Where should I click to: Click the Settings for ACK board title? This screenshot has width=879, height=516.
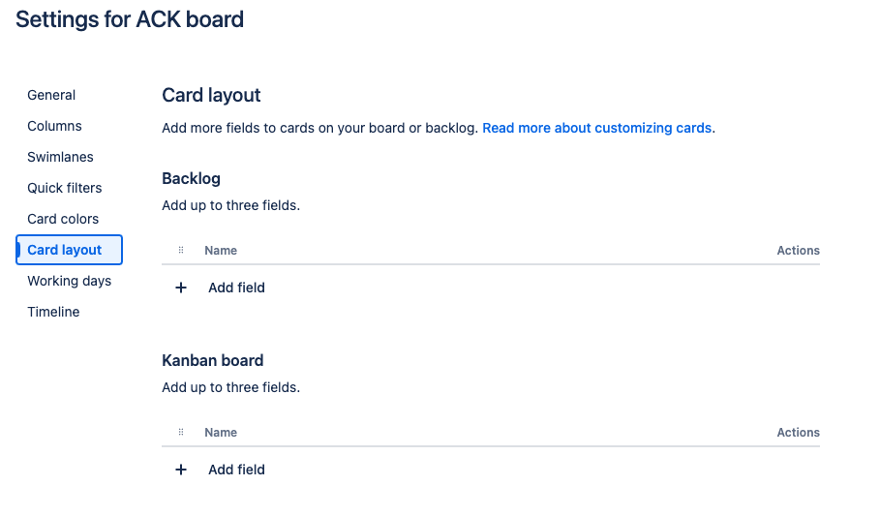tap(130, 19)
